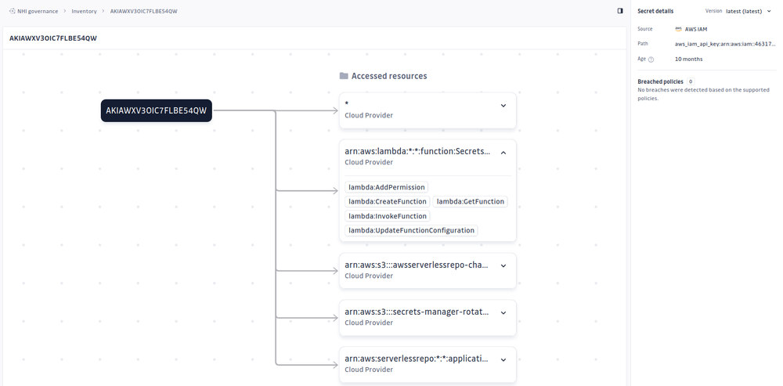Collapse the lambda function SecretsManager resource card

tap(503, 153)
